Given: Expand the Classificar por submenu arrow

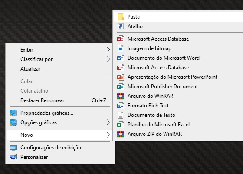Looking at the screenshot, I should pos(108,59).
